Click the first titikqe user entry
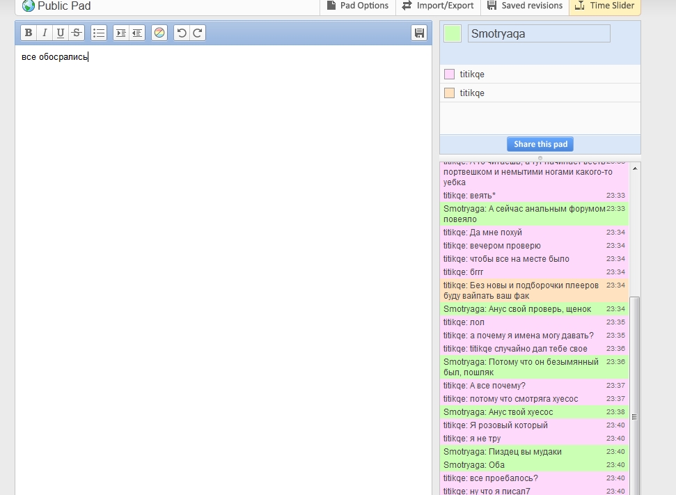The width and height of the screenshot is (676, 495). 540,74
